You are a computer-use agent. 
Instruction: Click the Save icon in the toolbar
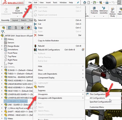click(x=101, y=3)
